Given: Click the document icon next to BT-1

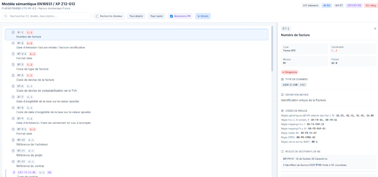Looking at the screenshot, I should point(13,32).
